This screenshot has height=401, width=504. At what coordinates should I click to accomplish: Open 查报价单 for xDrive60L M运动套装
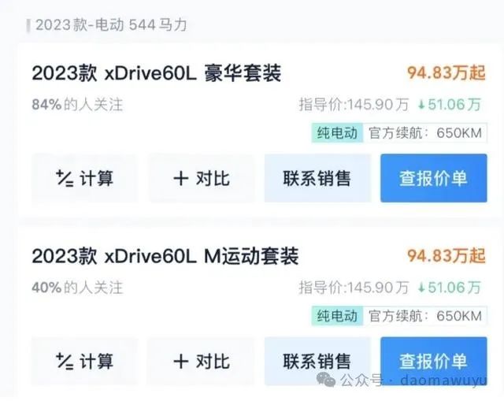(434, 361)
